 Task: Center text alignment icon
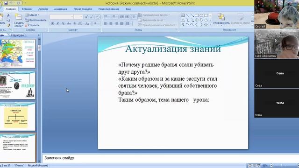click(x=111, y=23)
